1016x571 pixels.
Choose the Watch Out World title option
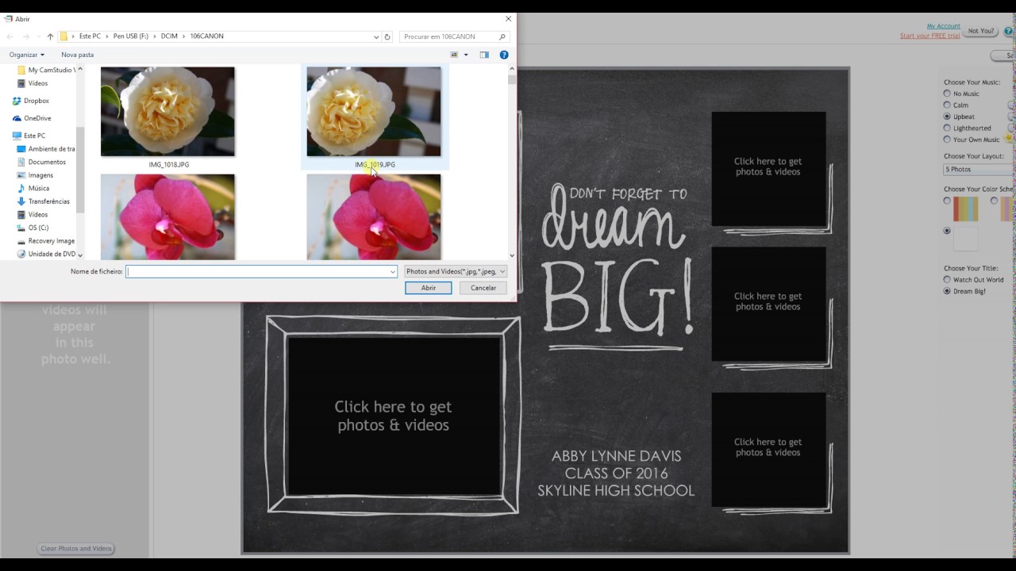[947, 279]
